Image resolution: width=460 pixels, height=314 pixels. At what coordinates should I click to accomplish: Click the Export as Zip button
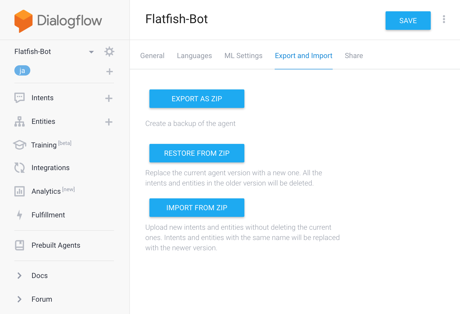(x=197, y=99)
